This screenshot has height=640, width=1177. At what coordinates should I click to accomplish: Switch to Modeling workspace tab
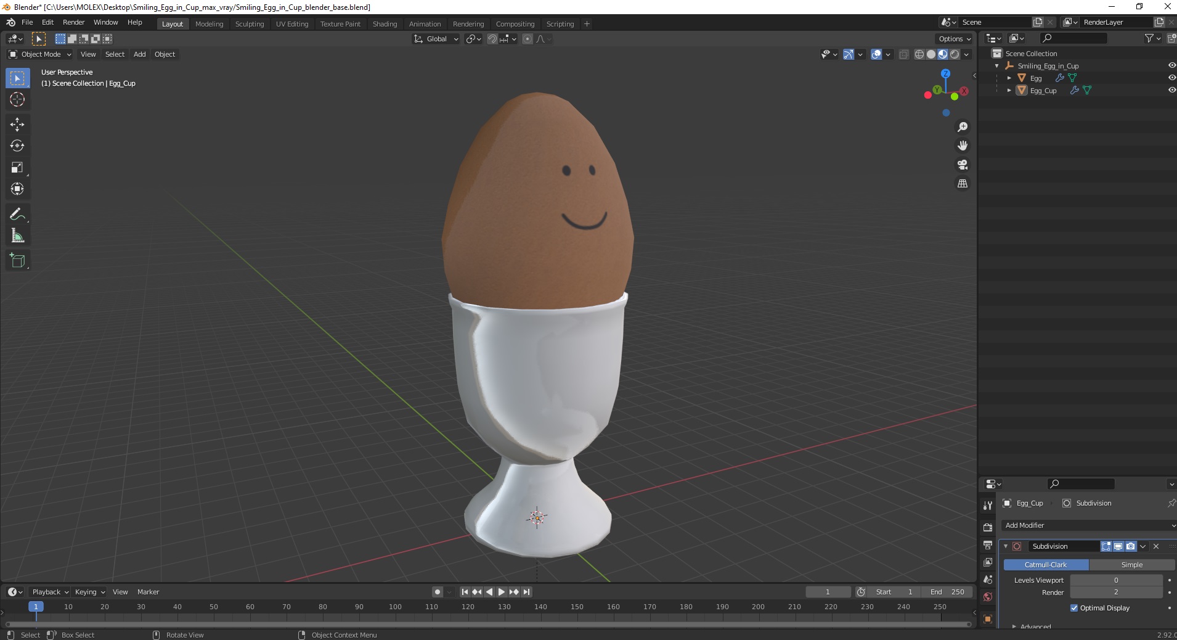209,24
